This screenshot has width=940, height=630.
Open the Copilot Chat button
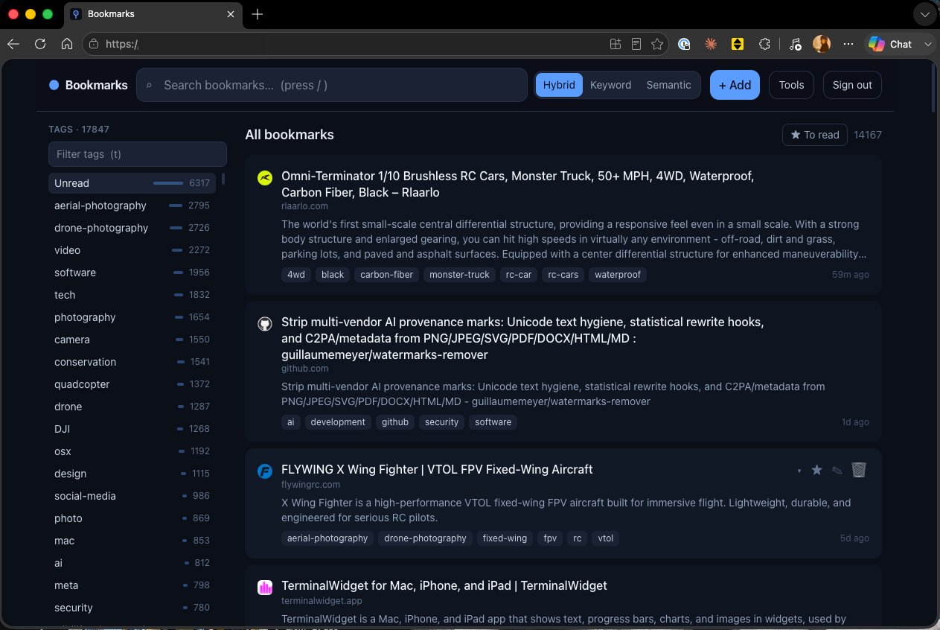(892, 44)
